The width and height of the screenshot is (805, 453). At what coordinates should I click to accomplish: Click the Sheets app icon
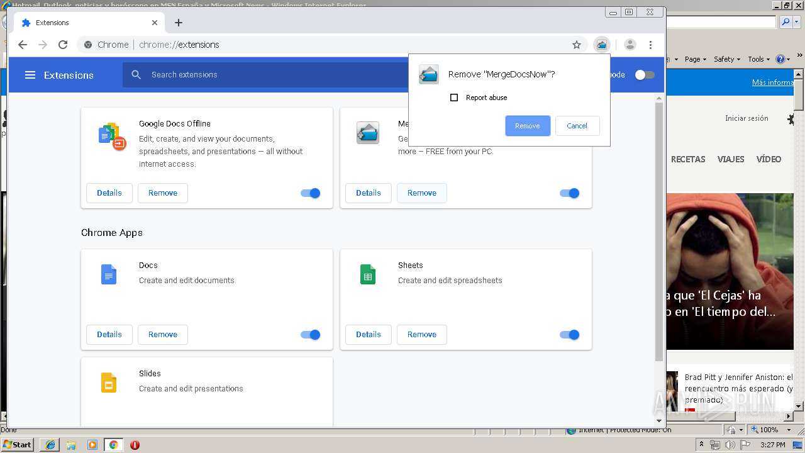pyautogui.click(x=368, y=274)
